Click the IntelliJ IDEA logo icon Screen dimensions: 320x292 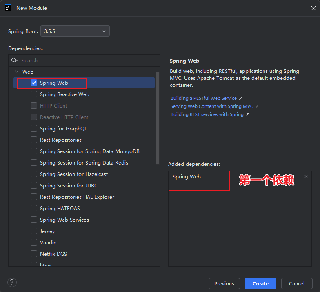coord(8,8)
